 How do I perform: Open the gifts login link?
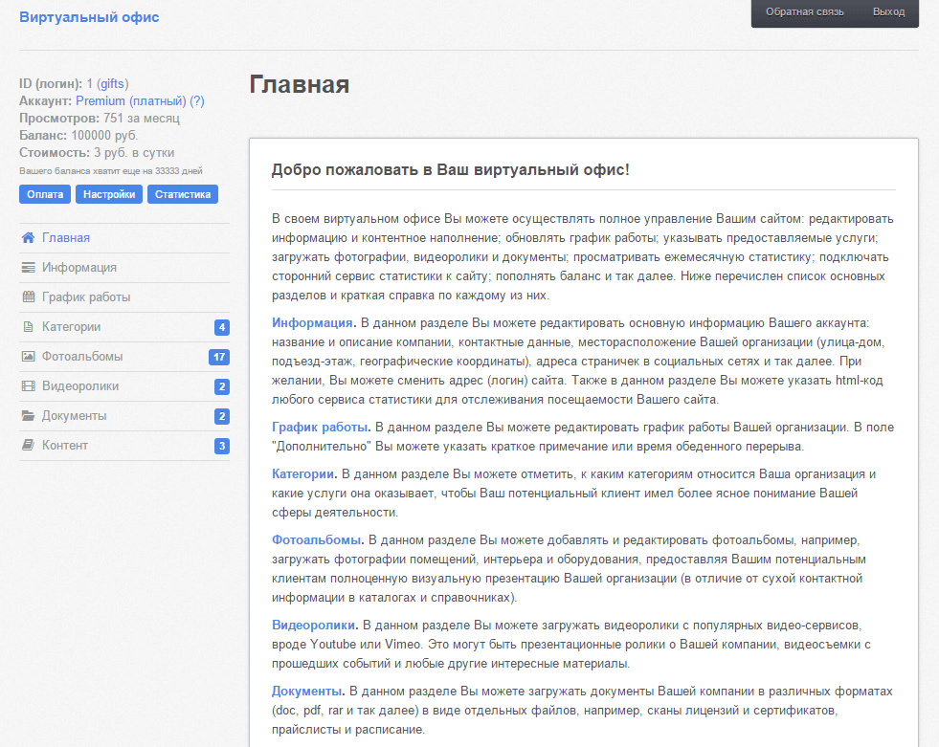[x=112, y=84]
